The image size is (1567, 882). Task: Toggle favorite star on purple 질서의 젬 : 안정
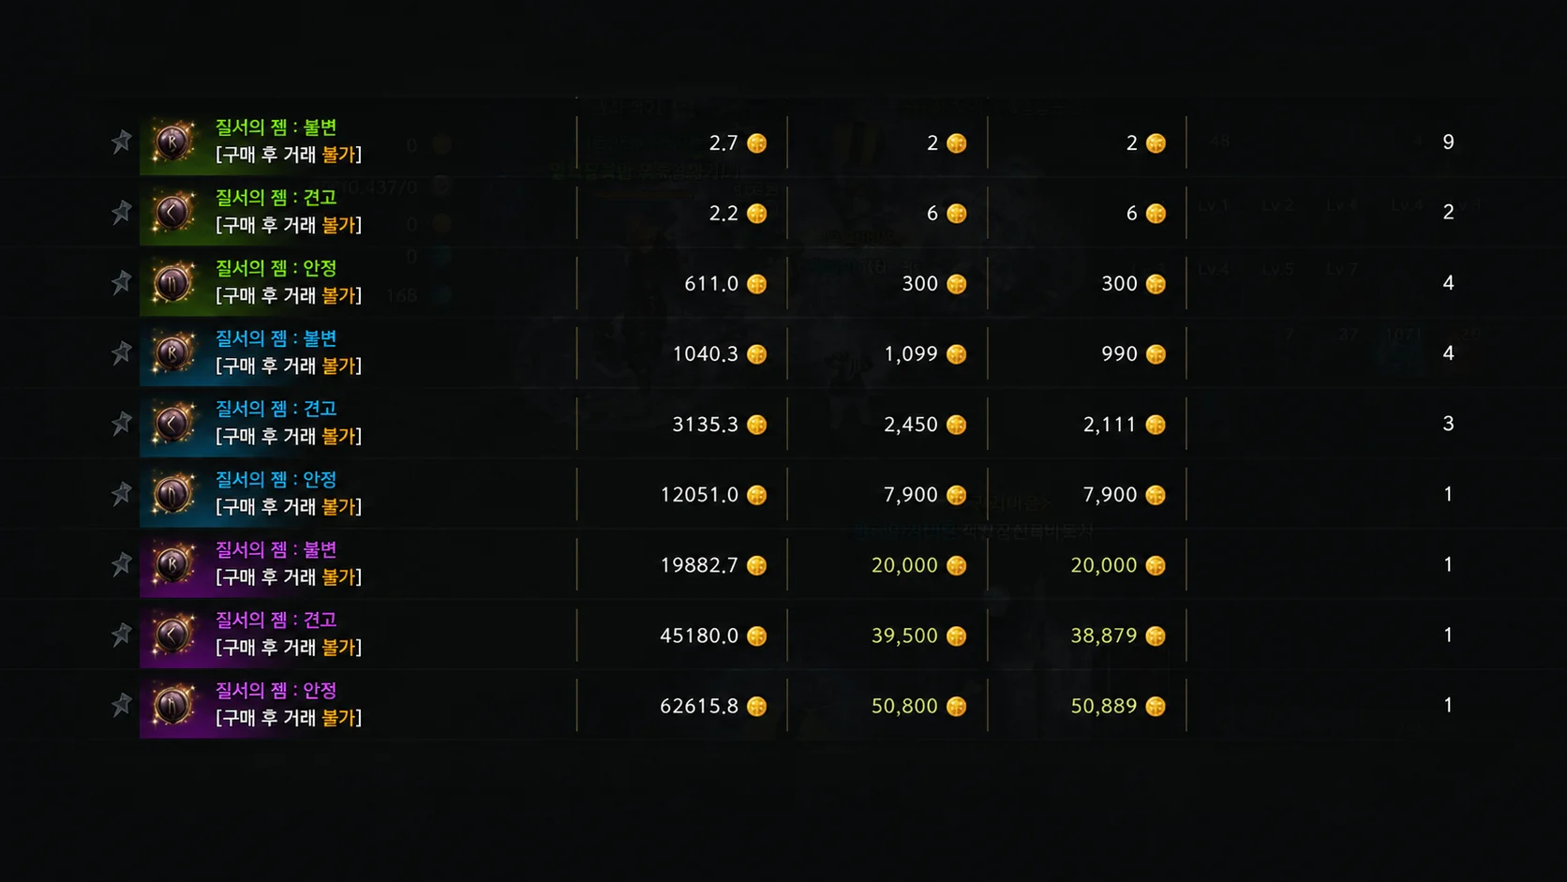click(121, 704)
